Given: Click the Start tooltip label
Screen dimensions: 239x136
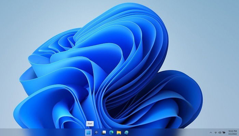Looking at the screenshot, I should (x=90, y=123).
